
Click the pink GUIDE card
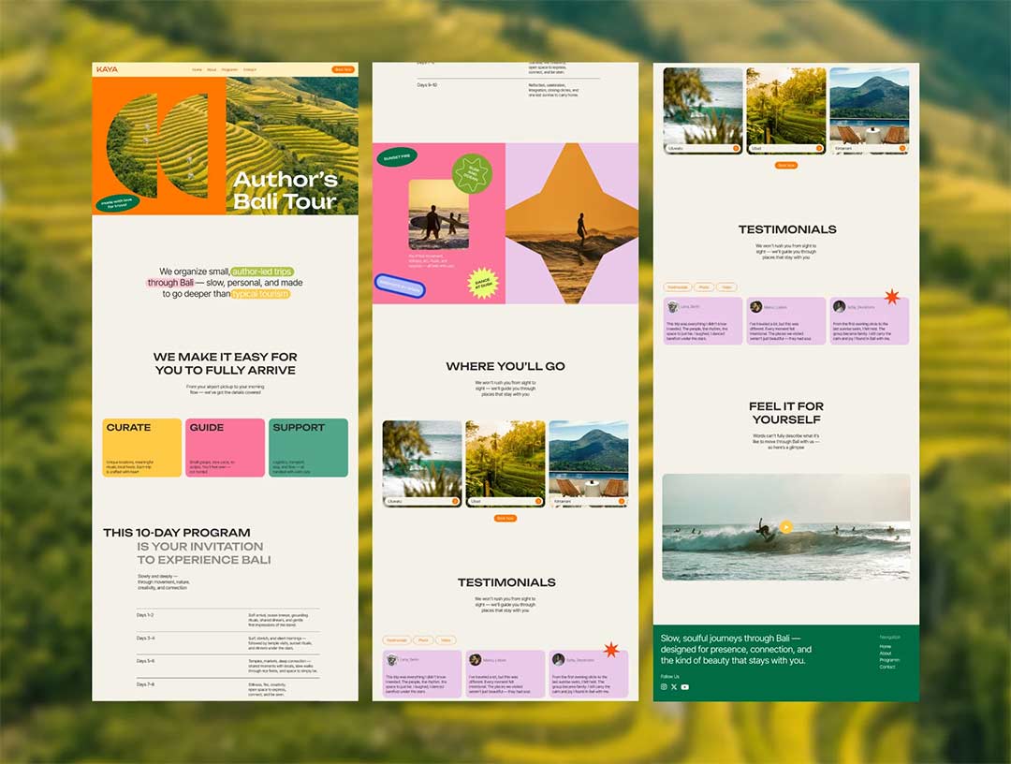pos(225,448)
